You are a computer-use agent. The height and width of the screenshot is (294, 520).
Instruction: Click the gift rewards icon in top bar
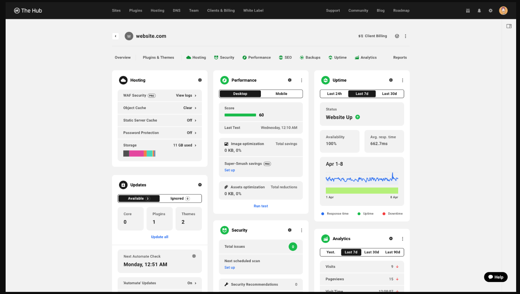[468, 11]
